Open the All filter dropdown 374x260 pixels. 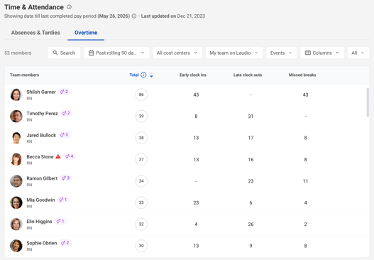click(x=358, y=53)
